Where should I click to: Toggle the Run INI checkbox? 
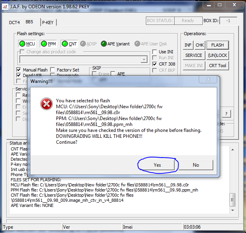pos(155,58)
